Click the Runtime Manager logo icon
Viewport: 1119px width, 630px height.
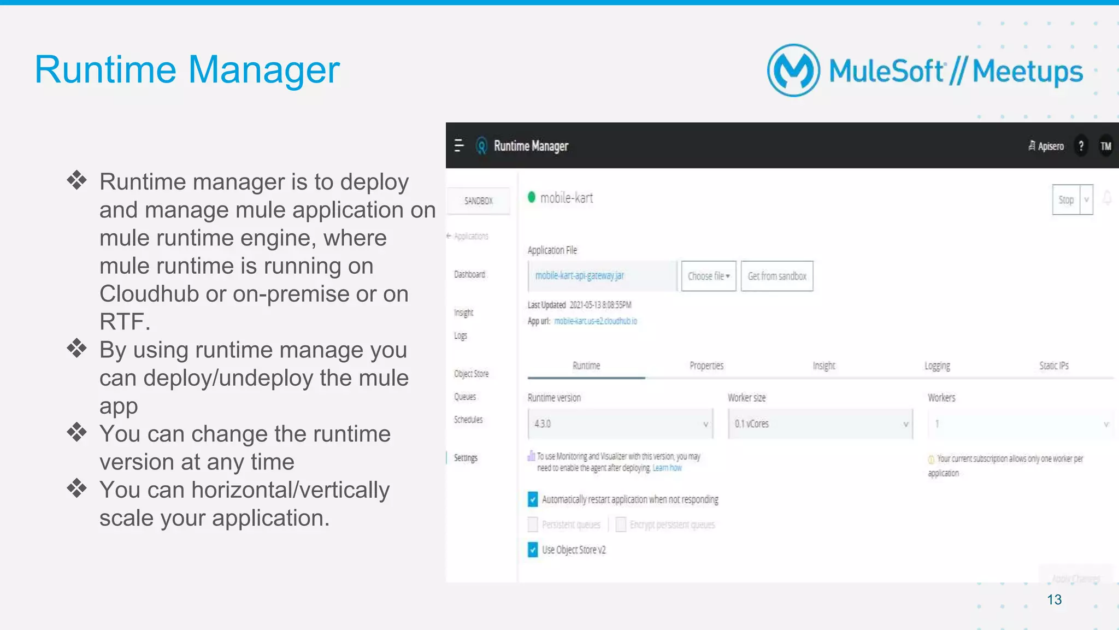pos(481,146)
